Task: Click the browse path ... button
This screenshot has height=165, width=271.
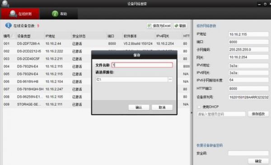Action: click(170, 80)
